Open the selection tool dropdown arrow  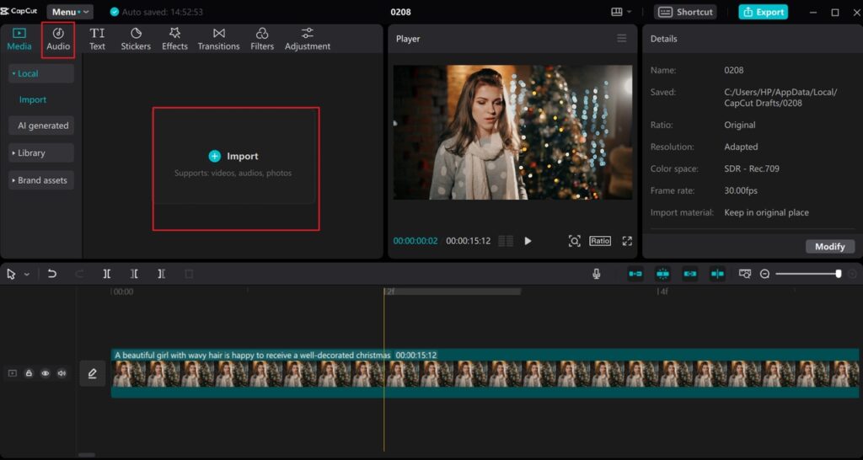pyautogui.click(x=26, y=274)
